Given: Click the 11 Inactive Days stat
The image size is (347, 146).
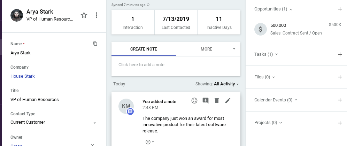Looking at the screenshot, I should (219, 22).
